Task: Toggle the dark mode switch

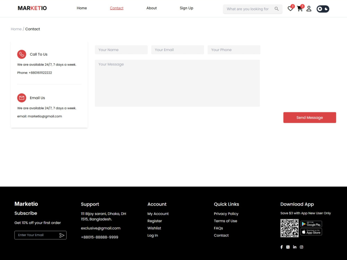Action: coord(323,9)
